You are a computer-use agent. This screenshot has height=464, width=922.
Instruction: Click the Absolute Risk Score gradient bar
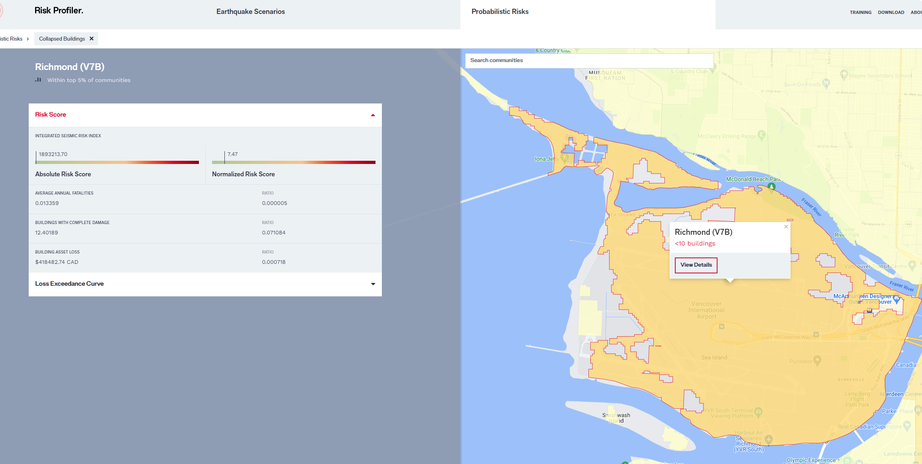tap(117, 162)
